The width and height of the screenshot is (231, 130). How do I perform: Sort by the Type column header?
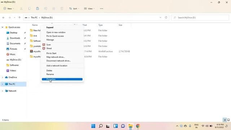tap(100, 25)
